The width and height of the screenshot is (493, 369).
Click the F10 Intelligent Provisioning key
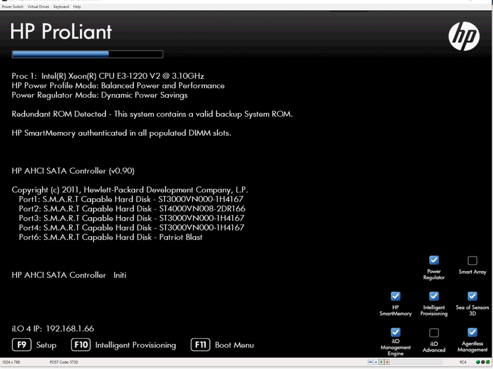81,345
